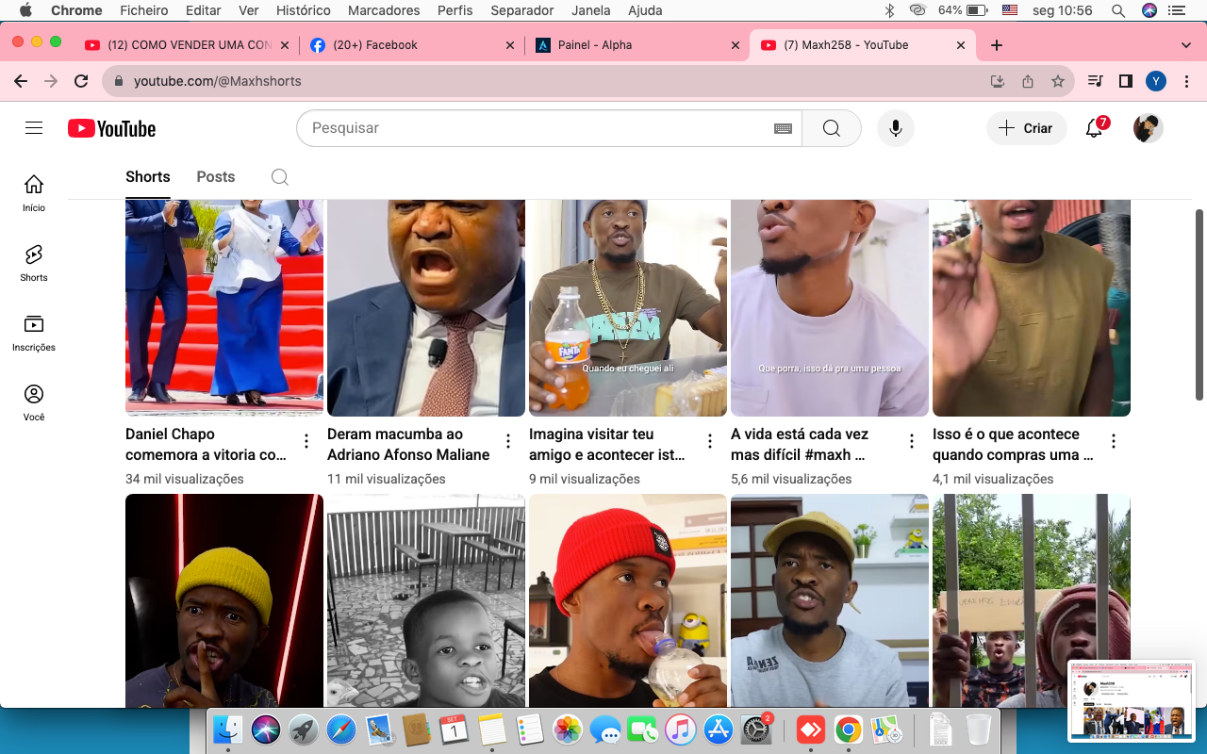Click the search magnifier button
Screen dimensions: 1207x754
coord(831,128)
